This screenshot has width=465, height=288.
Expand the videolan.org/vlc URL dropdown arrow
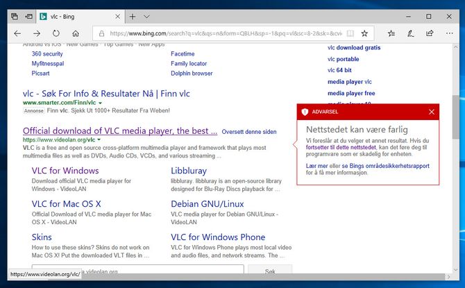point(99,139)
